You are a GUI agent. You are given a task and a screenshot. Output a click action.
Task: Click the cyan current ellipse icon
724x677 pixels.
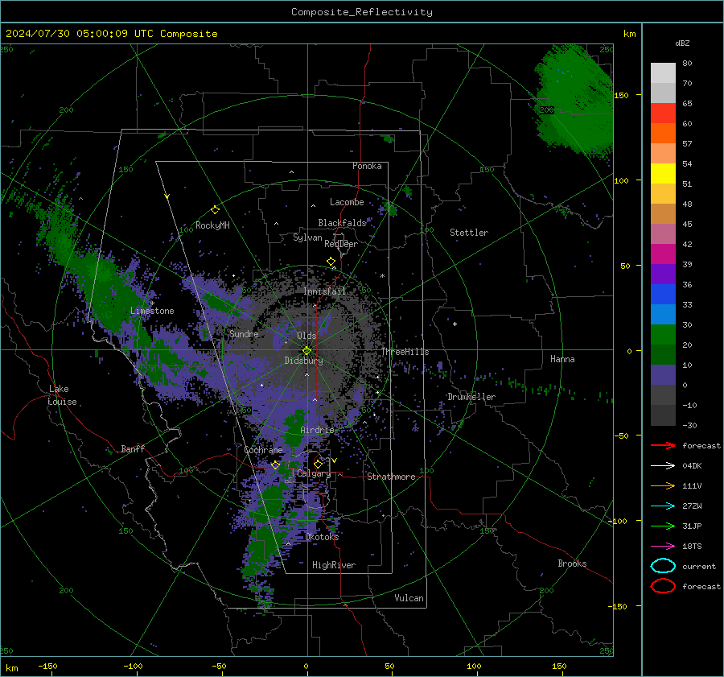(x=663, y=566)
